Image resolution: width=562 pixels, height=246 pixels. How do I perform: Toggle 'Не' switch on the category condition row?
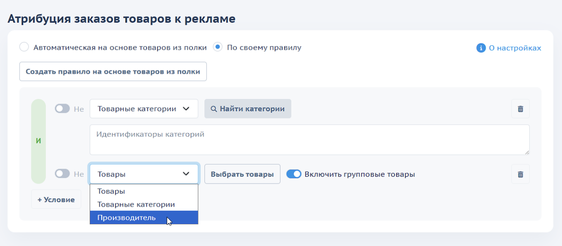pyautogui.click(x=62, y=109)
